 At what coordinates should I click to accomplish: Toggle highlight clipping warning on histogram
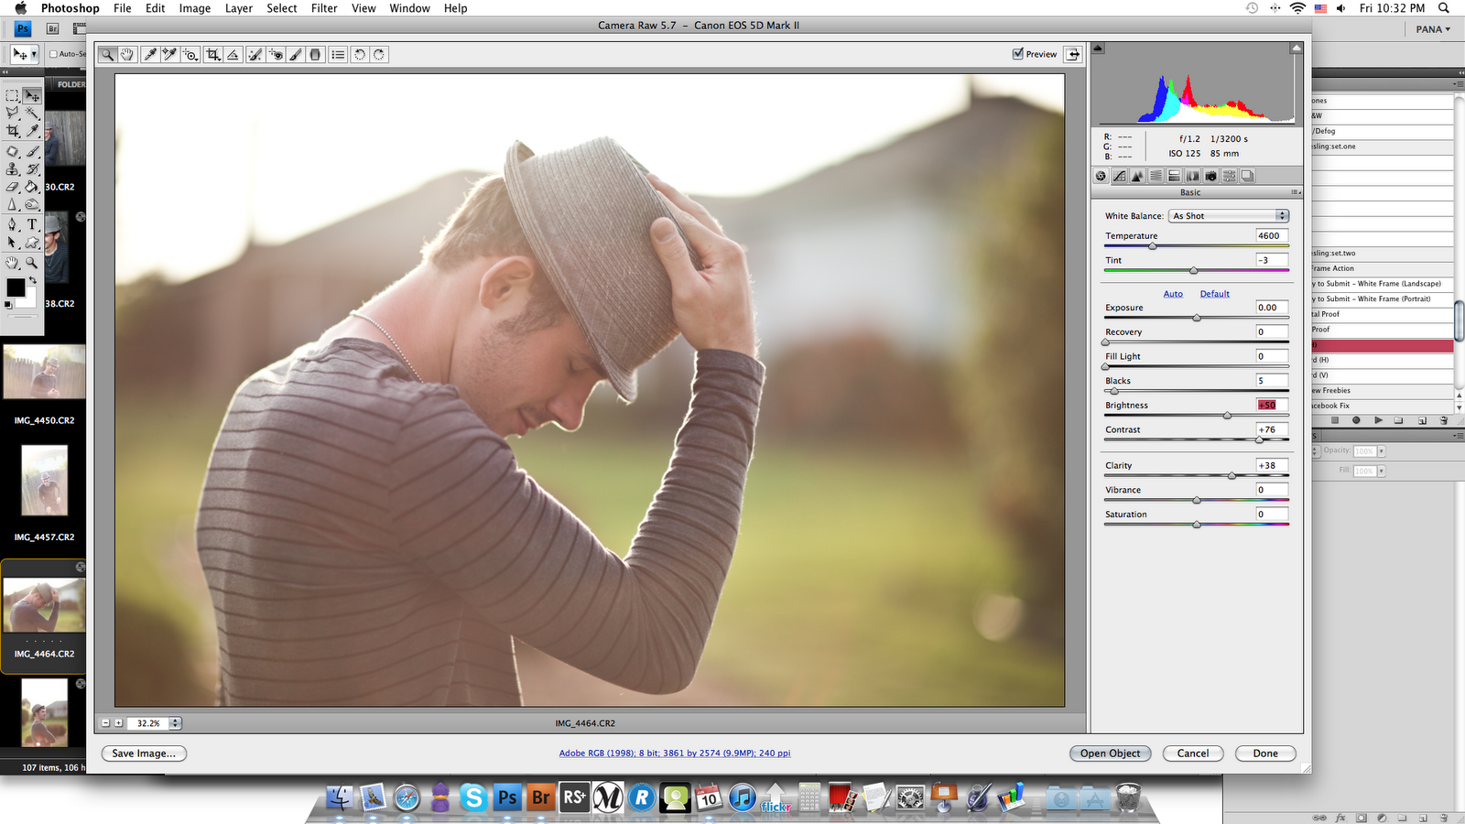1296,49
